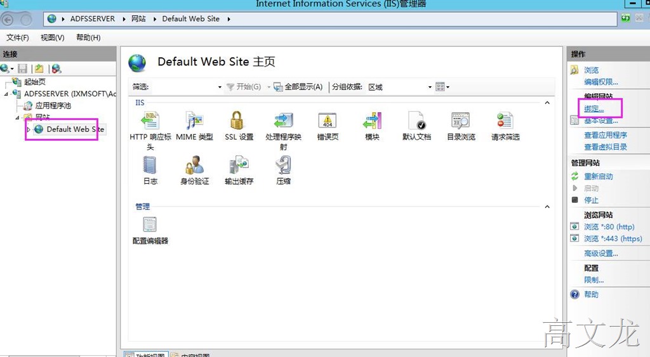650x357 pixels.
Task: Click 浏览 *:443 (https) link
Action: click(613, 238)
